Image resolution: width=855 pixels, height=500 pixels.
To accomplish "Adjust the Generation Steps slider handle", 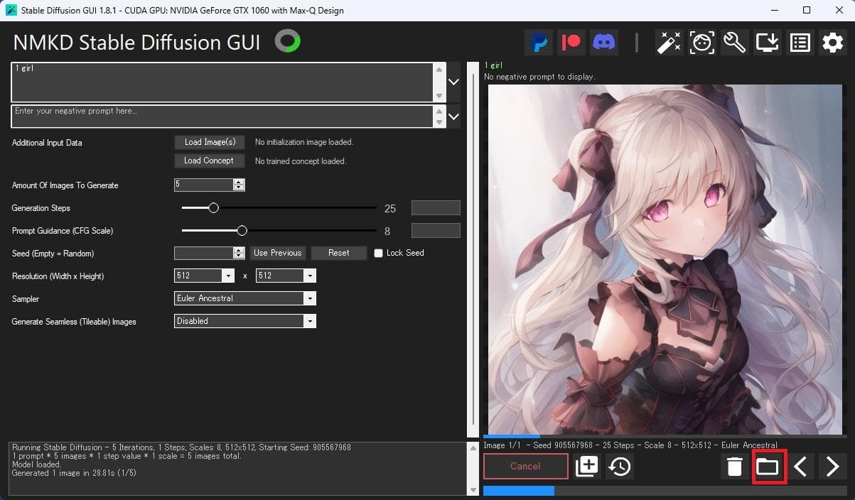I will tap(213, 208).
